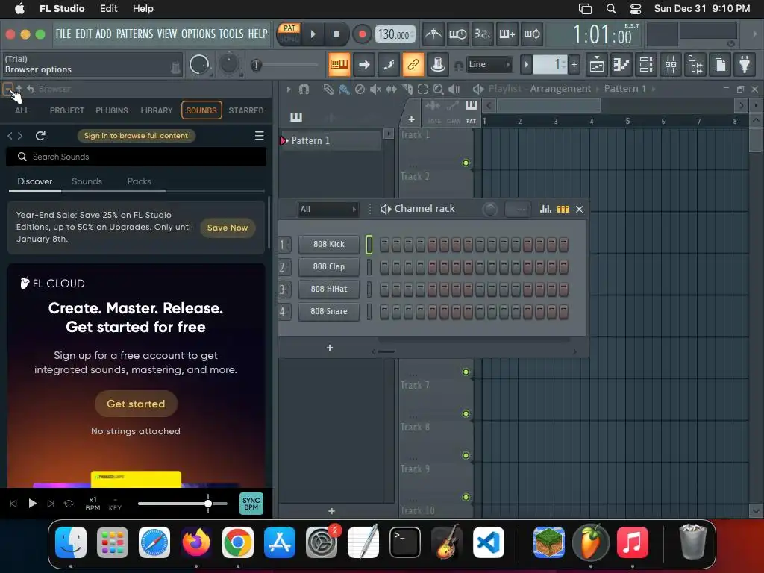Open the sounds browser hamburger menu
Viewport: 764px width, 573px height.
point(259,136)
